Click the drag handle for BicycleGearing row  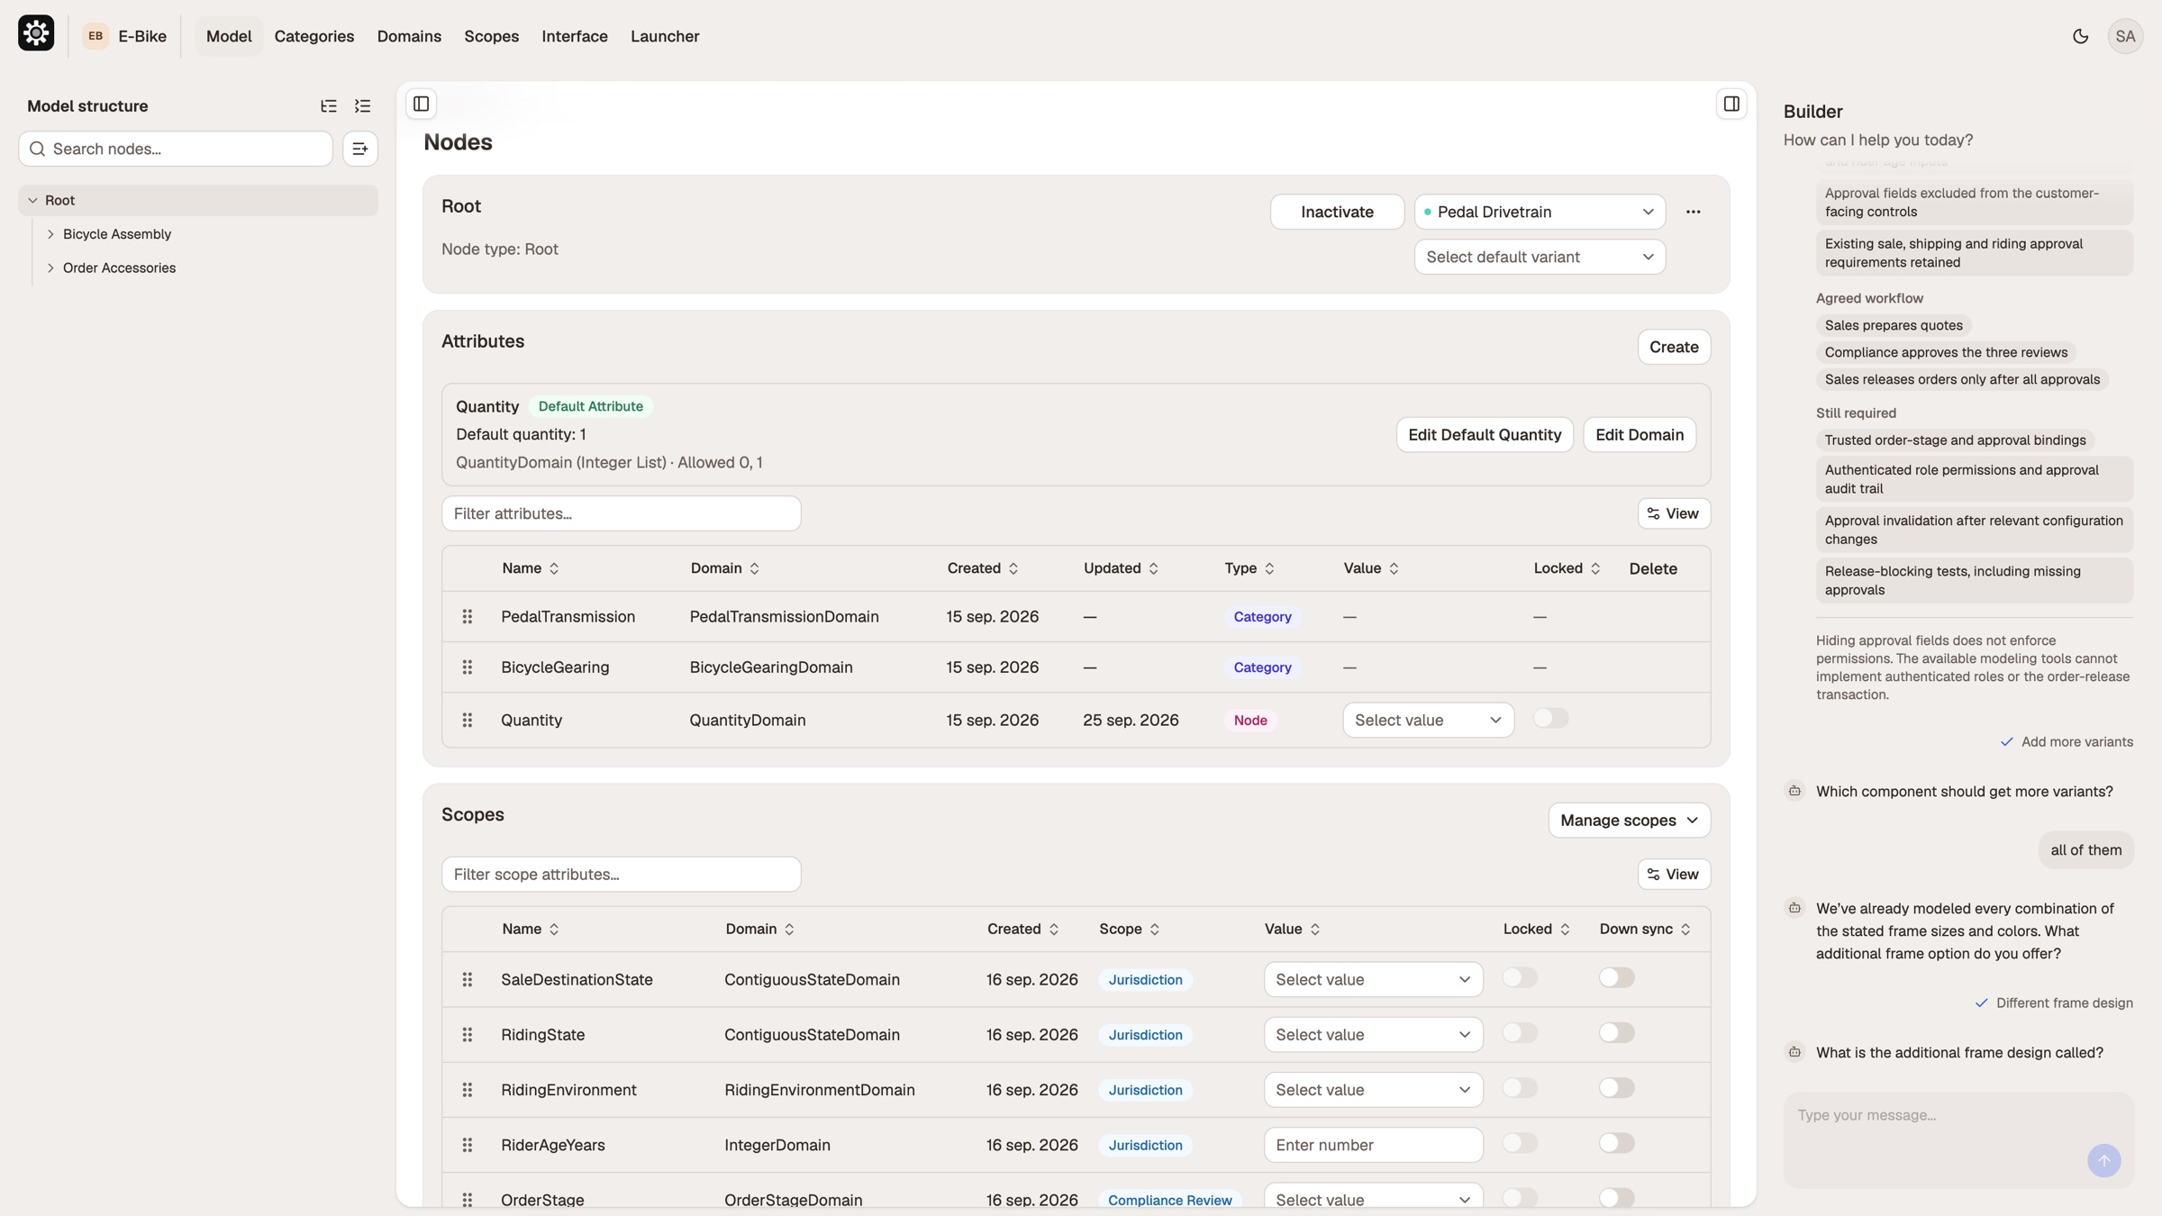click(467, 667)
